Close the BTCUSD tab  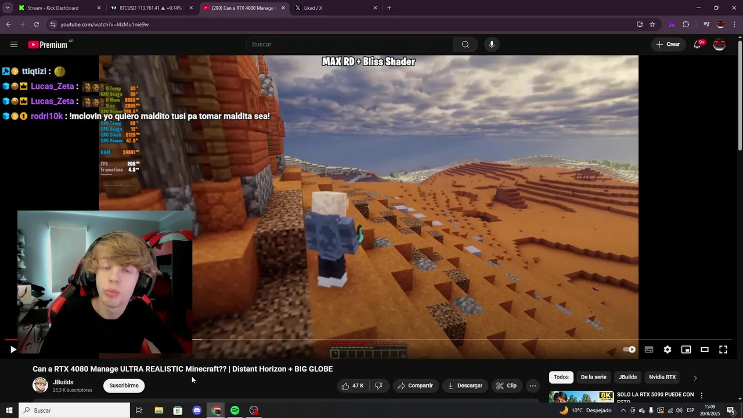pos(191,8)
